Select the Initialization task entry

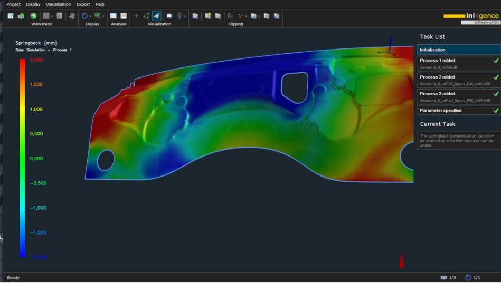tap(458, 50)
